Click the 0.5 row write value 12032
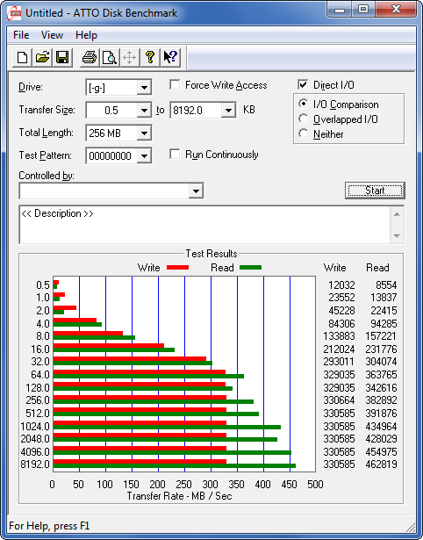The height and width of the screenshot is (540, 423). pos(341,285)
